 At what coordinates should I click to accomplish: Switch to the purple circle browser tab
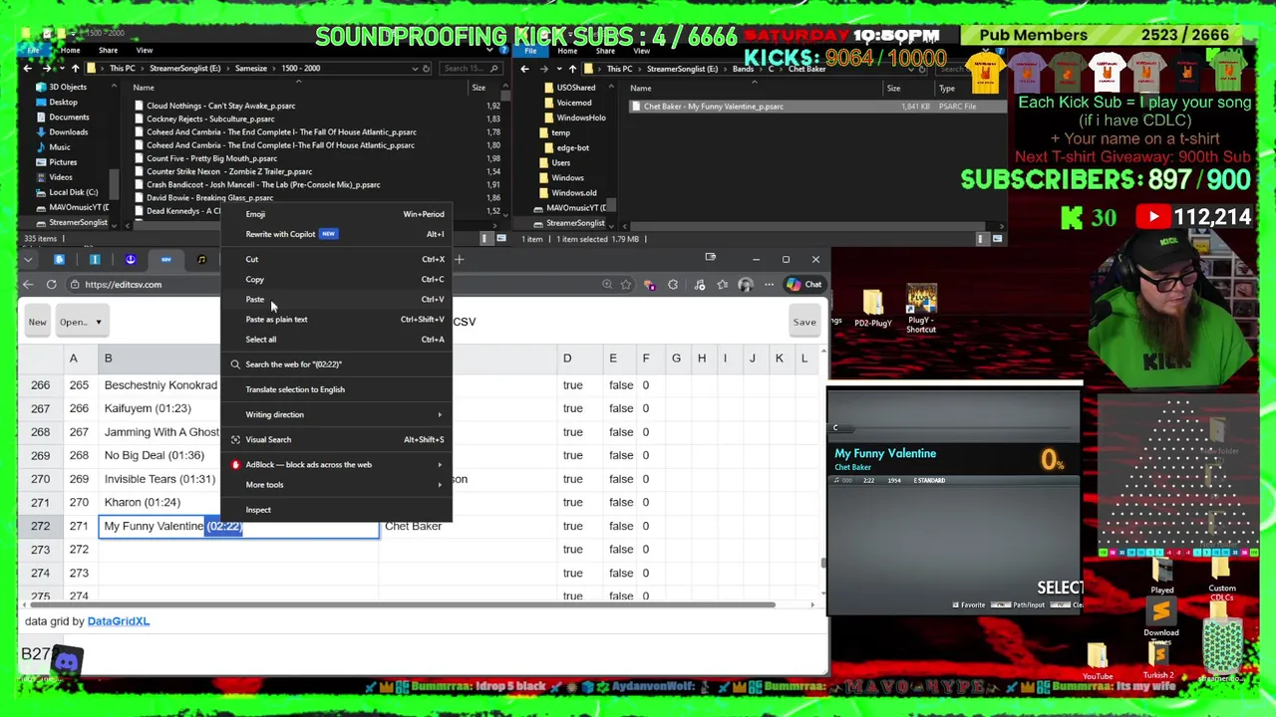tap(131, 260)
